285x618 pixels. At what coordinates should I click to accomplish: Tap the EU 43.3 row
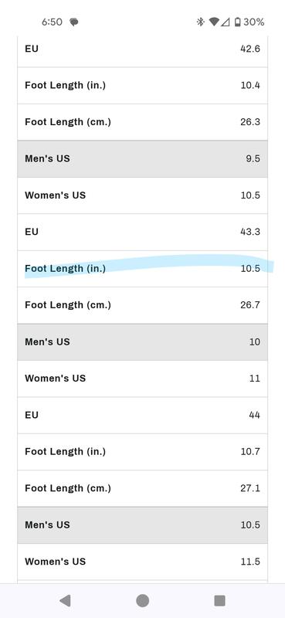point(142,233)
